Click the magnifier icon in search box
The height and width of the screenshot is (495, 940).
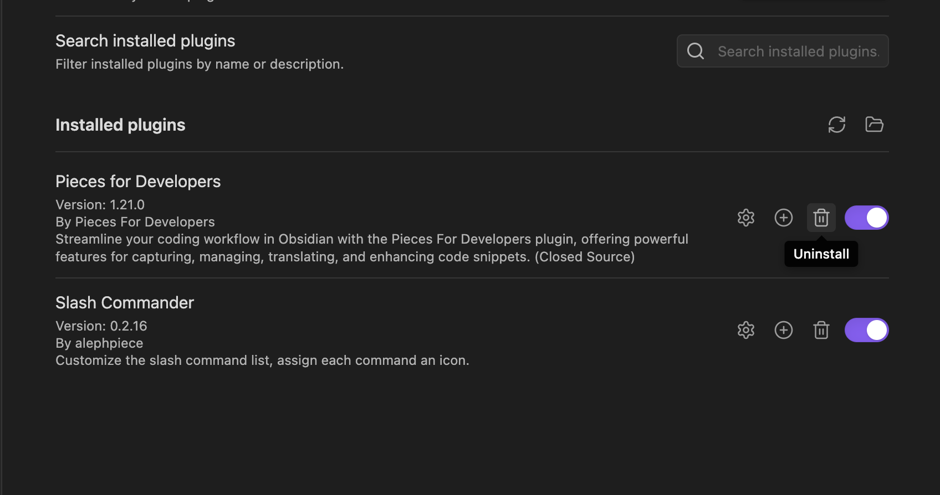point(696,51)
